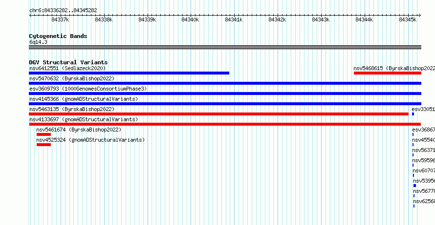Click the nsv6412551 (Sedlazeck2020) label
The height and width of the screenshot is (225, 435).
point(67,68)
